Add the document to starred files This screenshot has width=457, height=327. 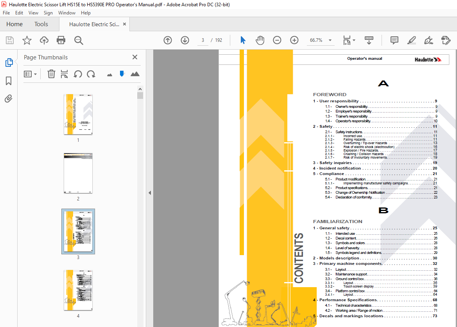(x=27, y=40)
